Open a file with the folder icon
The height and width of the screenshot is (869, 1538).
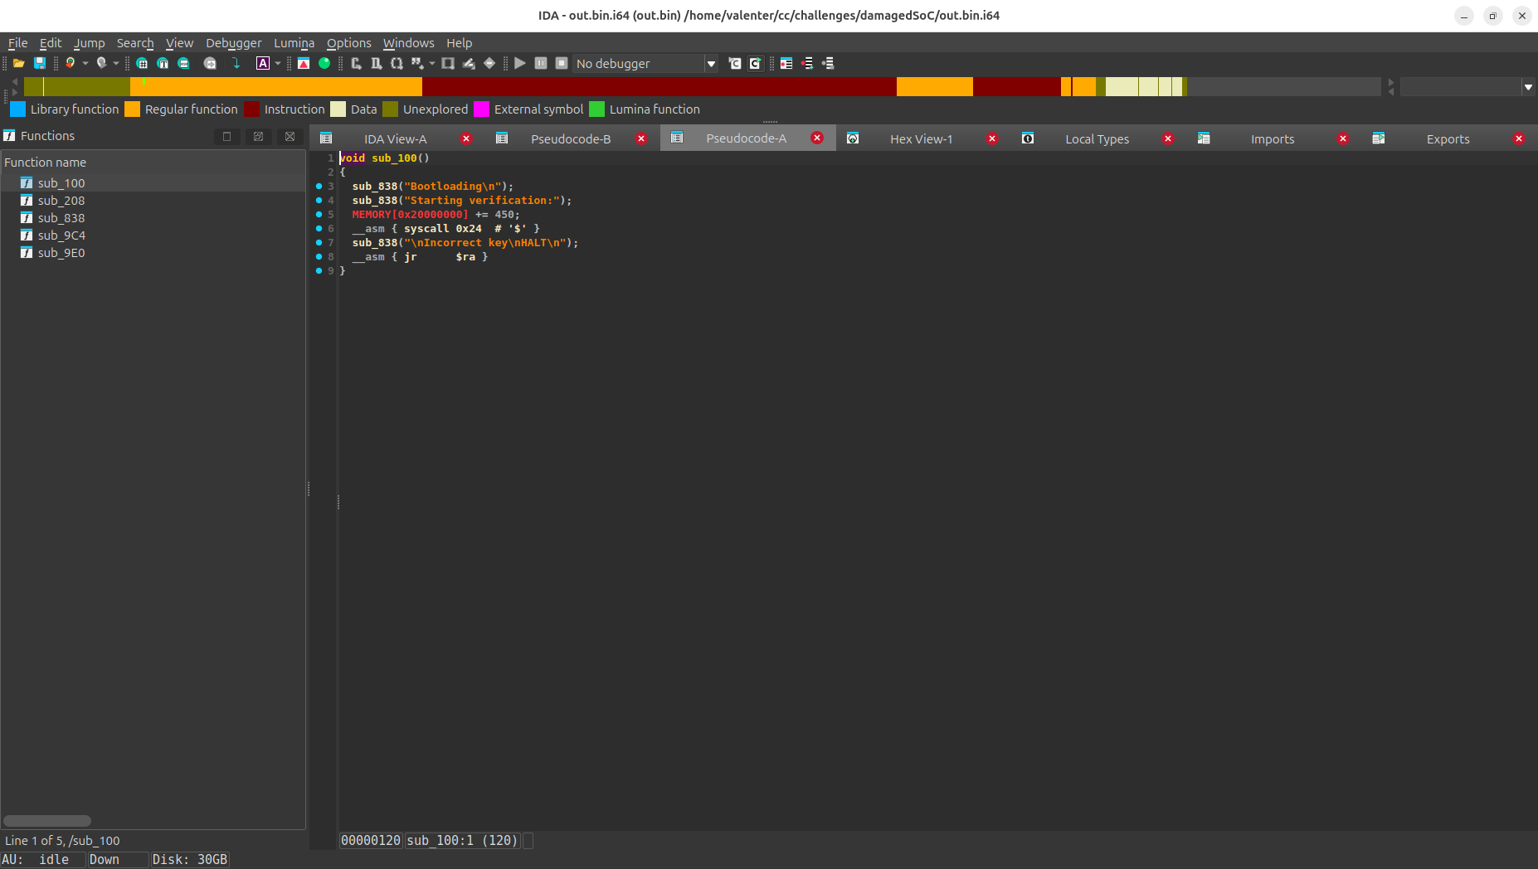pos(18,63)
